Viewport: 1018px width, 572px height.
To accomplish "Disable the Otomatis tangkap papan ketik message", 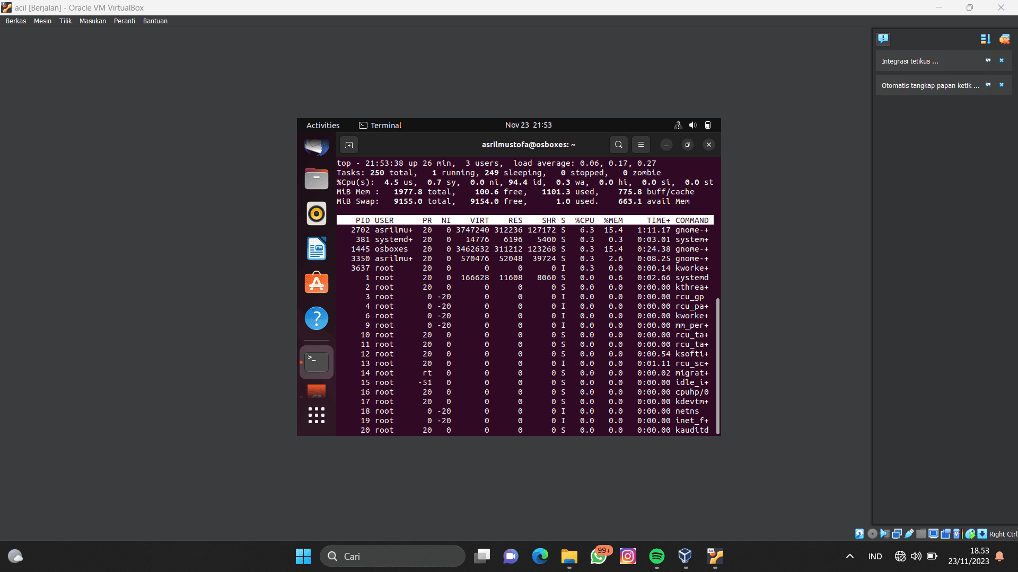I will click(988, 85).
